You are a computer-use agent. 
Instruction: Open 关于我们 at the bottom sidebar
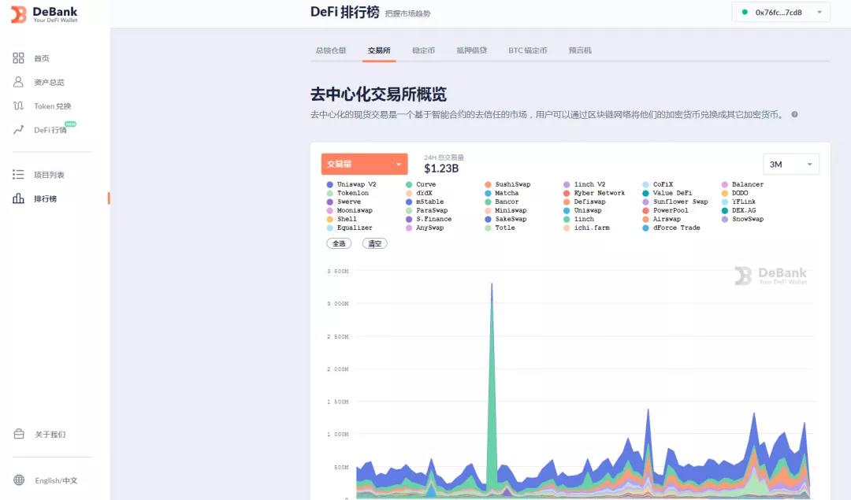pyautogui.click(x=46, y=433)
